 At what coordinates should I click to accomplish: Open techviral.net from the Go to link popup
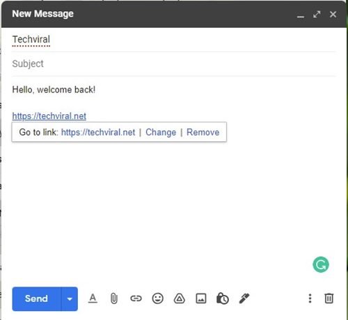[x=98, y=132]
